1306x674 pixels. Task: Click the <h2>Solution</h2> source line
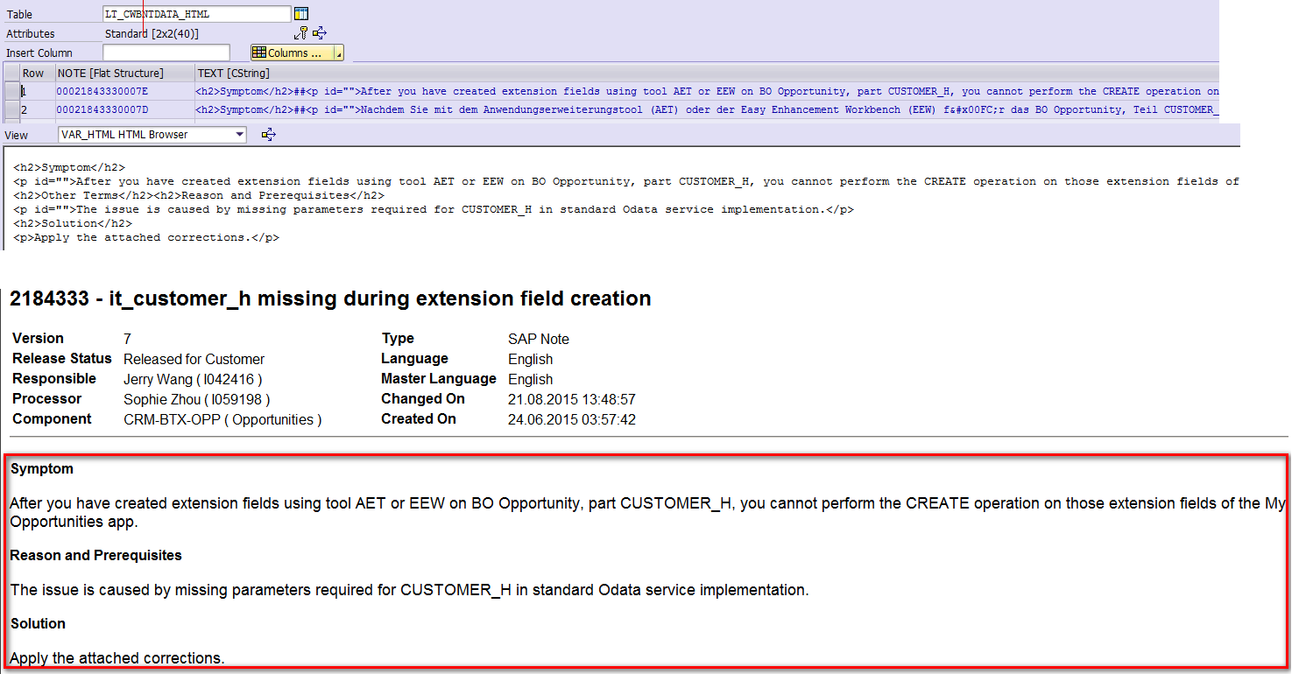coord(73,223)
